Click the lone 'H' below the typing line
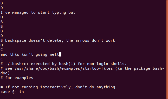The height and width of the screenshot is (99, 168). tap(2, 17)
